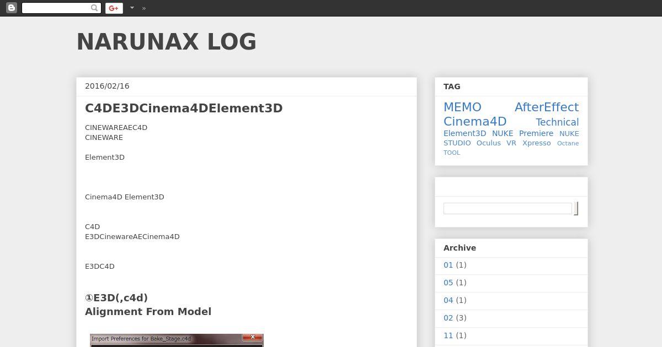
Task: Select the Technical tag
Action: [x=557, y=122]
